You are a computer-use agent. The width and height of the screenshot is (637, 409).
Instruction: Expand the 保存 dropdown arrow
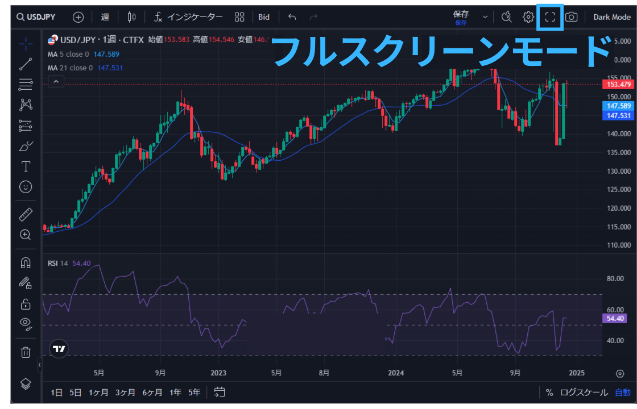485,17
